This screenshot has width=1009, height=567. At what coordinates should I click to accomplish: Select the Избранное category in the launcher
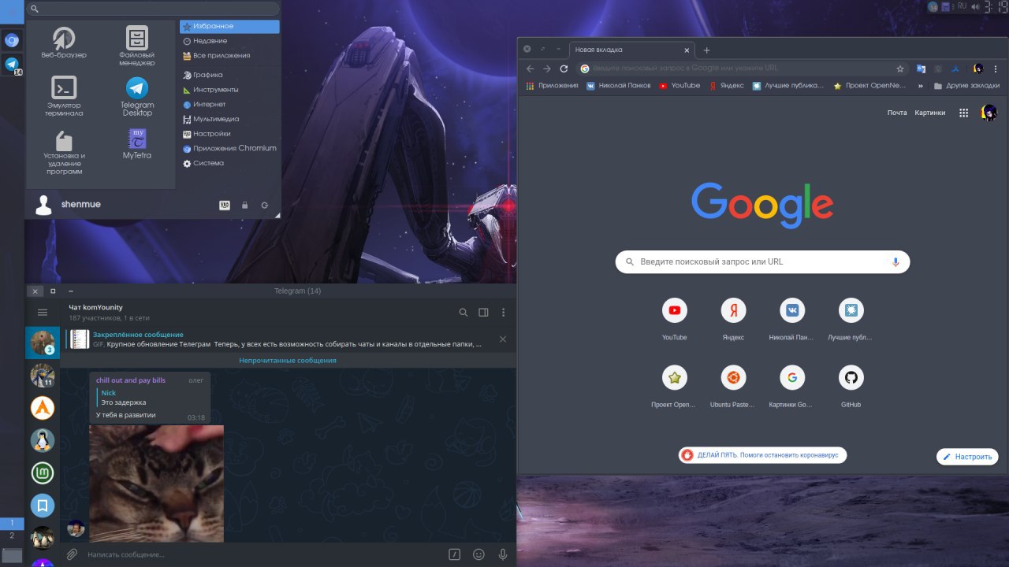click(229, 26)
